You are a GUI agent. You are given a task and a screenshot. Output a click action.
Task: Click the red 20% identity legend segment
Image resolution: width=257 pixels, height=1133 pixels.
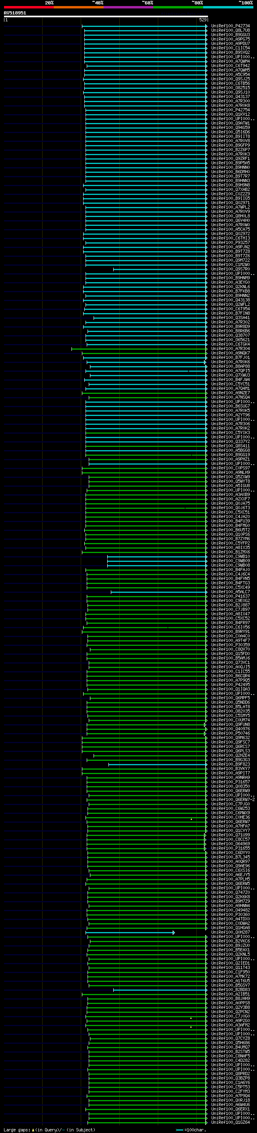pyautogui.click(x=29, y=7)
